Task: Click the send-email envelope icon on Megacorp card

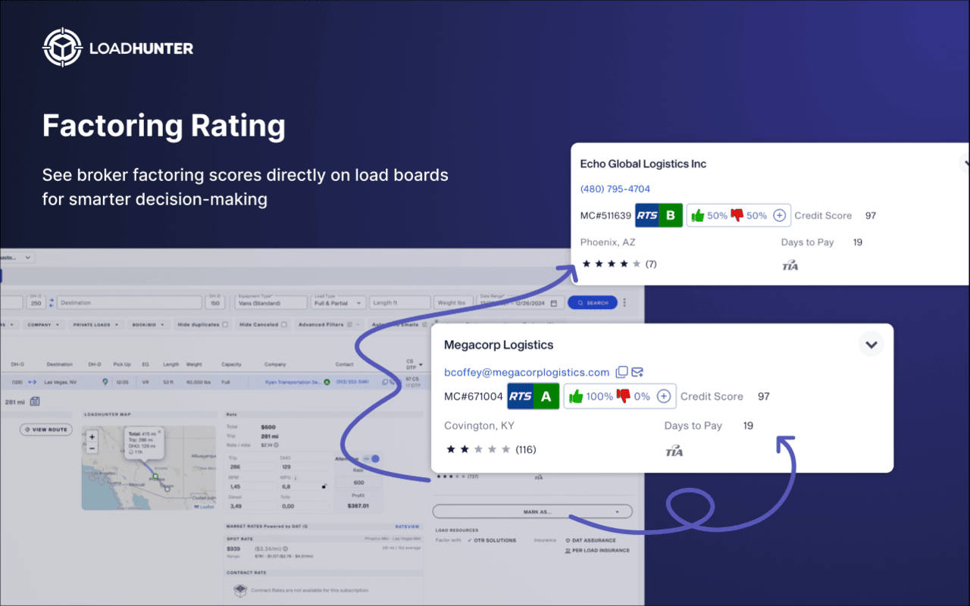Action: click(637, 372)
